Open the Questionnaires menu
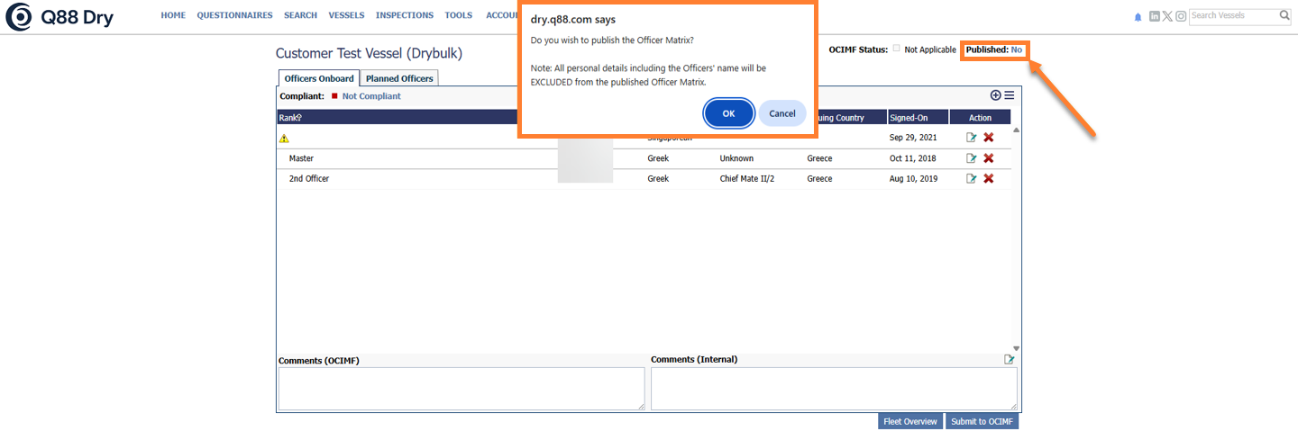 [x=234, y=15]
